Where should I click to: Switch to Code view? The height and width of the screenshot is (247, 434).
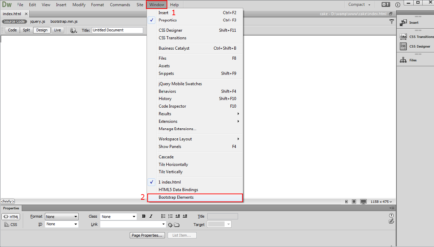pos(12,30)
